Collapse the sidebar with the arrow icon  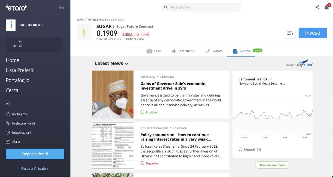point(62,7)
